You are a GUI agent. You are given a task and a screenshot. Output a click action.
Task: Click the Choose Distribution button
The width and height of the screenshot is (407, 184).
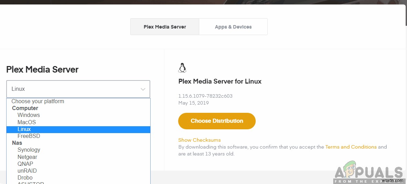point(217,121)
